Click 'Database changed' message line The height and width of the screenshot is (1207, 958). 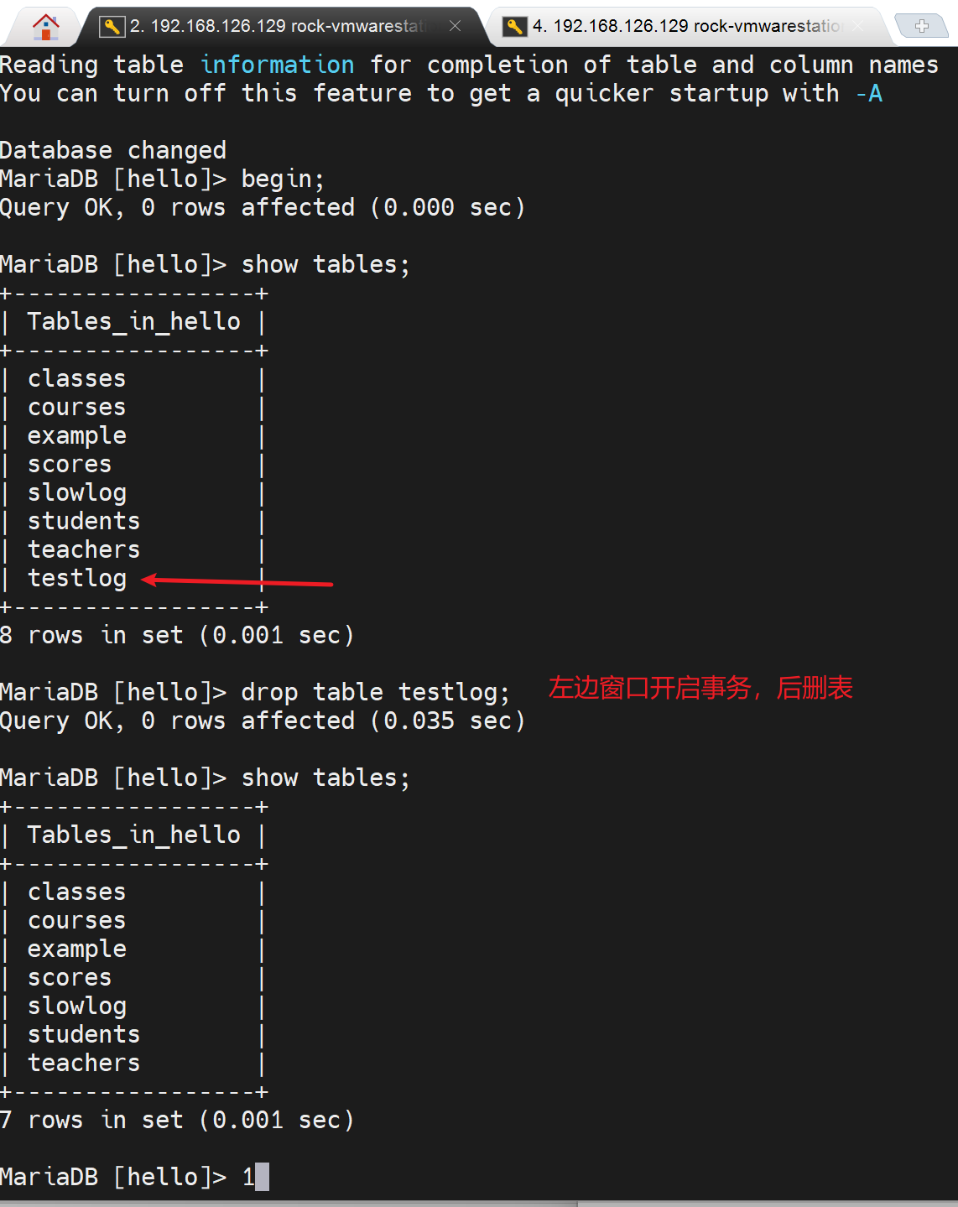pyautogui.click(x=113, y=150)
